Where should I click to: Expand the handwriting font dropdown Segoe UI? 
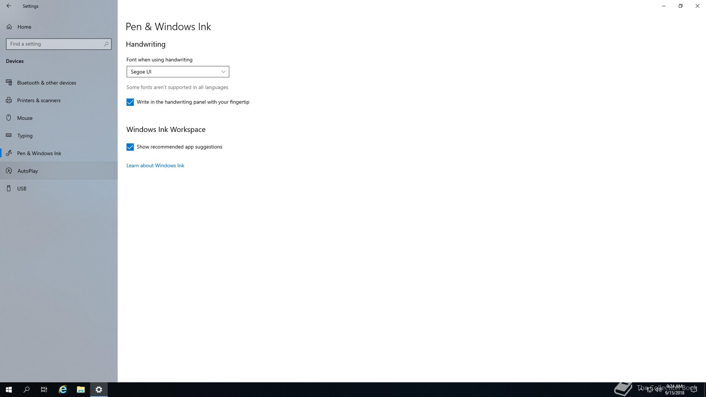click(178, 72)
